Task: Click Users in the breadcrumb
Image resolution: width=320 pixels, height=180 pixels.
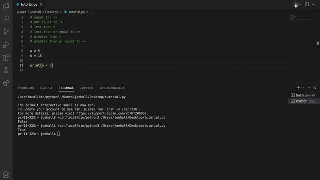Action: 21,12
